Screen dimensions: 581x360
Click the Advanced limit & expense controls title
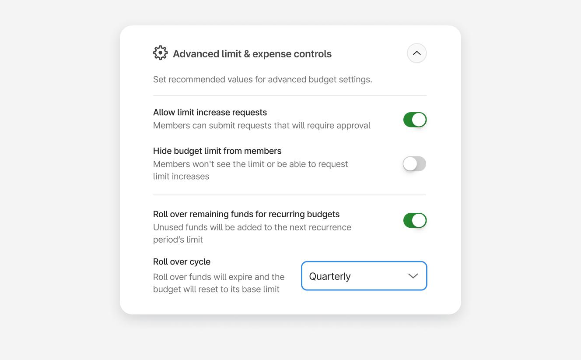click(252, 54)
